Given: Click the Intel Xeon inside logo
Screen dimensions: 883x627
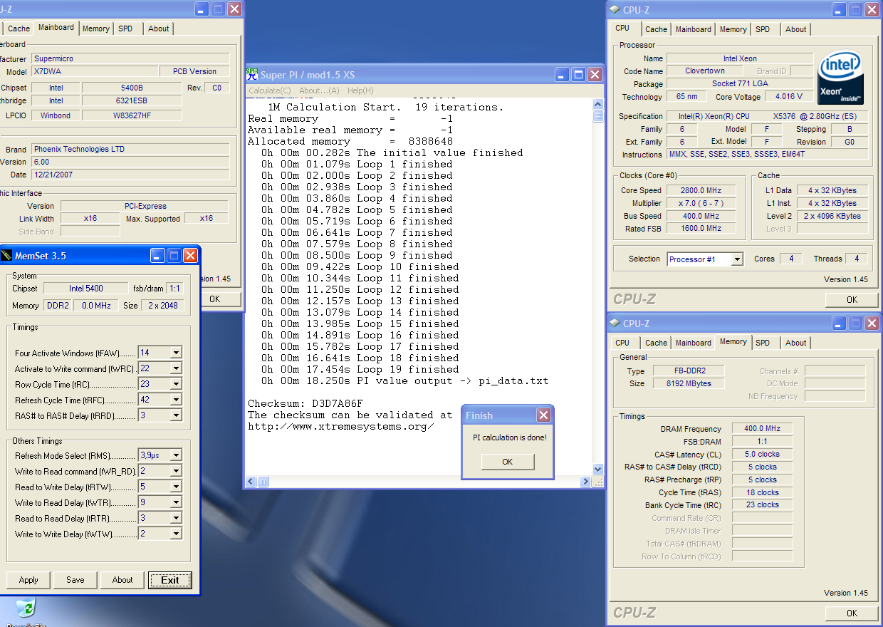Looking at the screenshot, I should tap(840, 78).
